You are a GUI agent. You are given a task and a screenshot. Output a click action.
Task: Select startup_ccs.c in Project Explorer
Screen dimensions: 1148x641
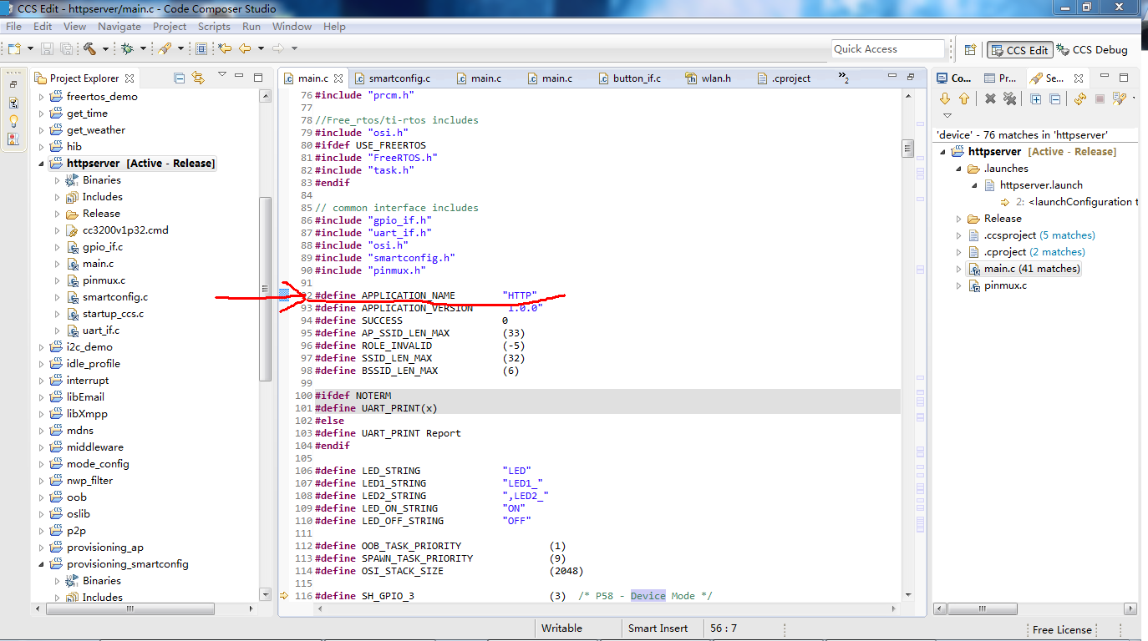113,314
